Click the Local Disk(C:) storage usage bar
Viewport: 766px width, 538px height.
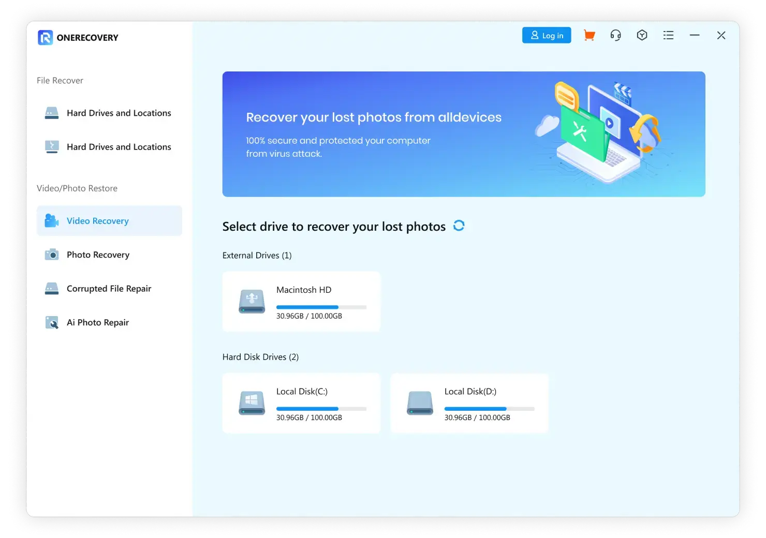[321, 409]
